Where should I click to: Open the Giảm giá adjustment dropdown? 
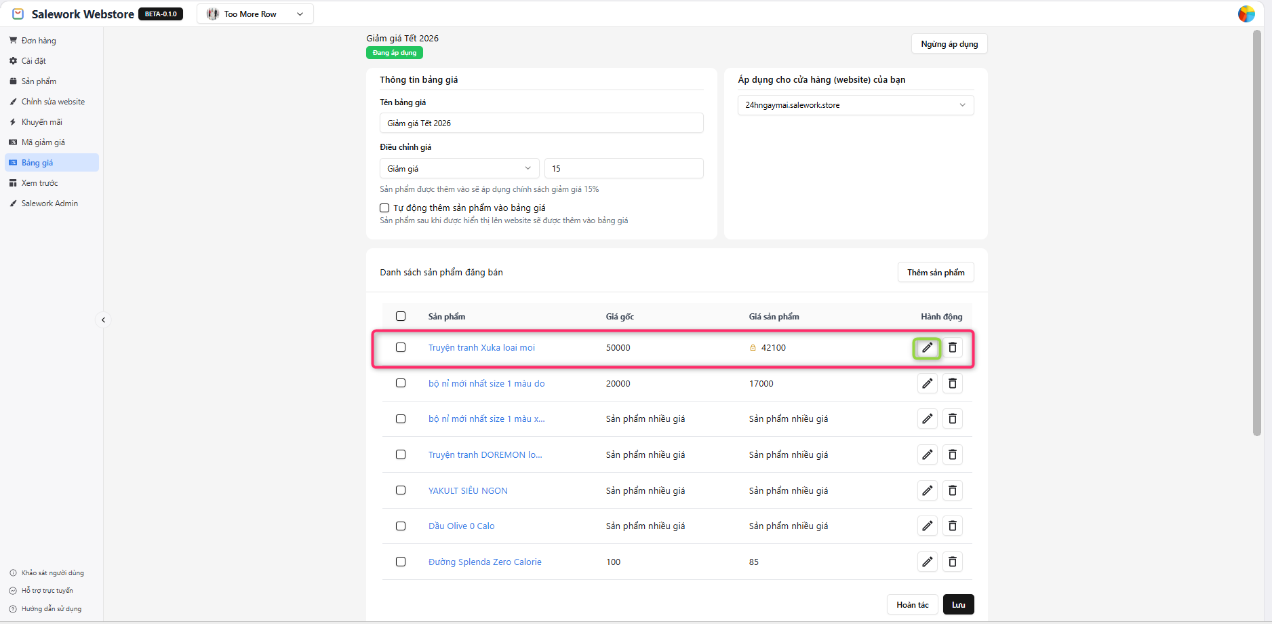click(x=459, y=169)
